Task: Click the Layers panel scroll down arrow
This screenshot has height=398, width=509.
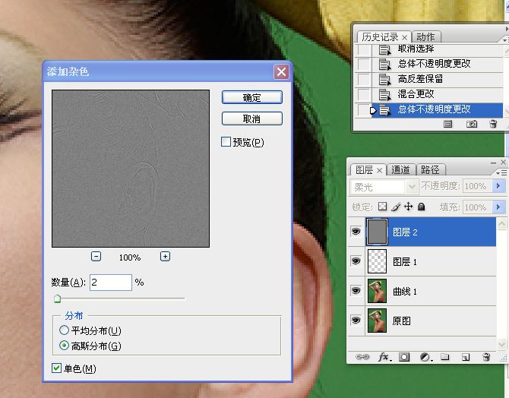Action: 501,343
